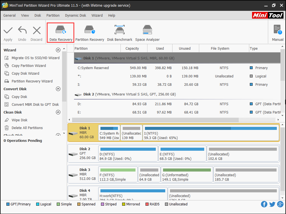Open the Twitter share icon
The image size is (286, 214).
(272, 204)
